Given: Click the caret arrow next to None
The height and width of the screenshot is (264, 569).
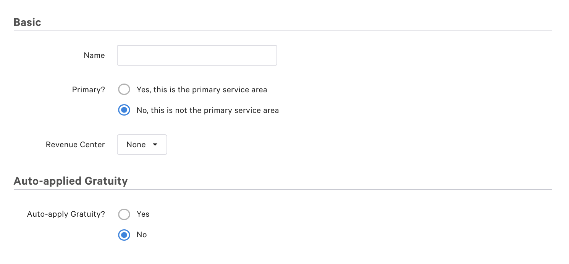Looking at the screenshot, I should tap(155, 145).
